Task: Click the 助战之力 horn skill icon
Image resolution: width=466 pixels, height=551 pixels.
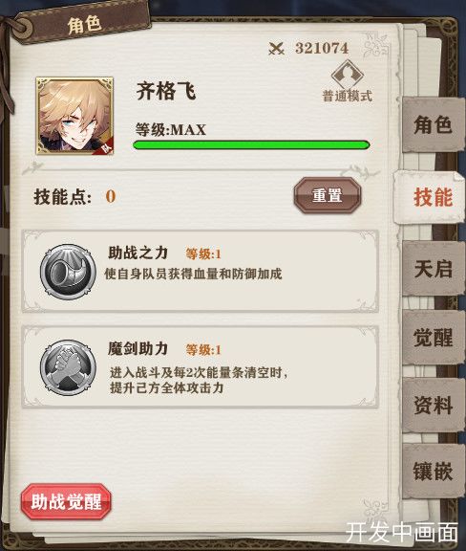Action: [68, 272]
